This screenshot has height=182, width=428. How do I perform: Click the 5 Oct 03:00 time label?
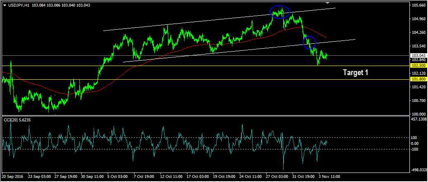(x=118, y=177)
